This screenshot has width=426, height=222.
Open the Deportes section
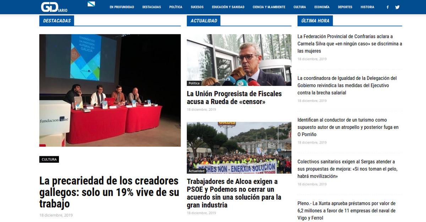(x=345, y=7)
